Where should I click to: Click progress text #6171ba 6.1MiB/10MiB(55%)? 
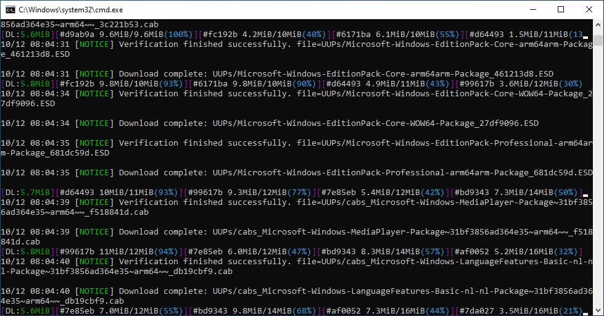(397, 35)
